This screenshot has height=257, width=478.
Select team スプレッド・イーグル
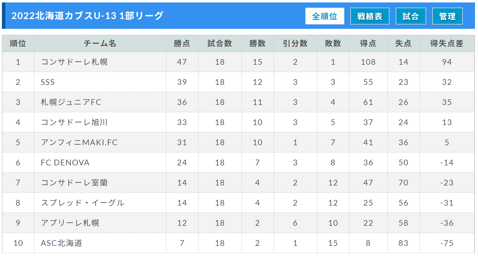[83, 203]
